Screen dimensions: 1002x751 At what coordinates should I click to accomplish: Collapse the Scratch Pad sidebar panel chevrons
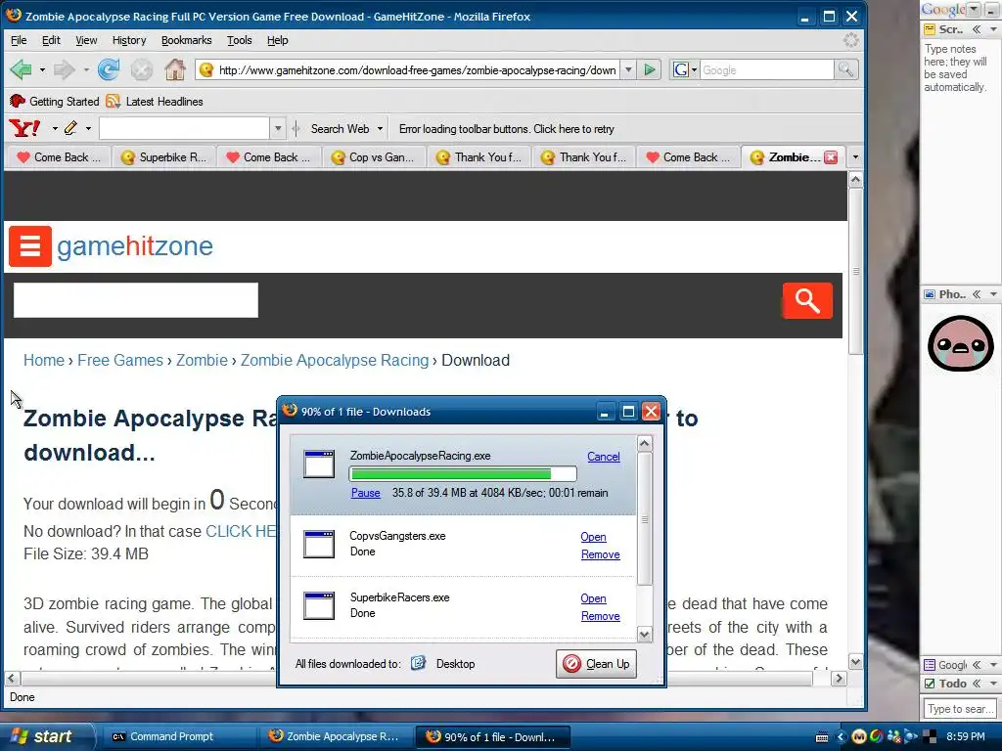[978, 29]
